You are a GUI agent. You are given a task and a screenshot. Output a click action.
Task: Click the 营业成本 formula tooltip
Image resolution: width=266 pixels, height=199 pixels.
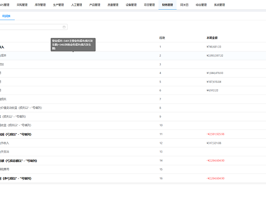tap(73, 44)
